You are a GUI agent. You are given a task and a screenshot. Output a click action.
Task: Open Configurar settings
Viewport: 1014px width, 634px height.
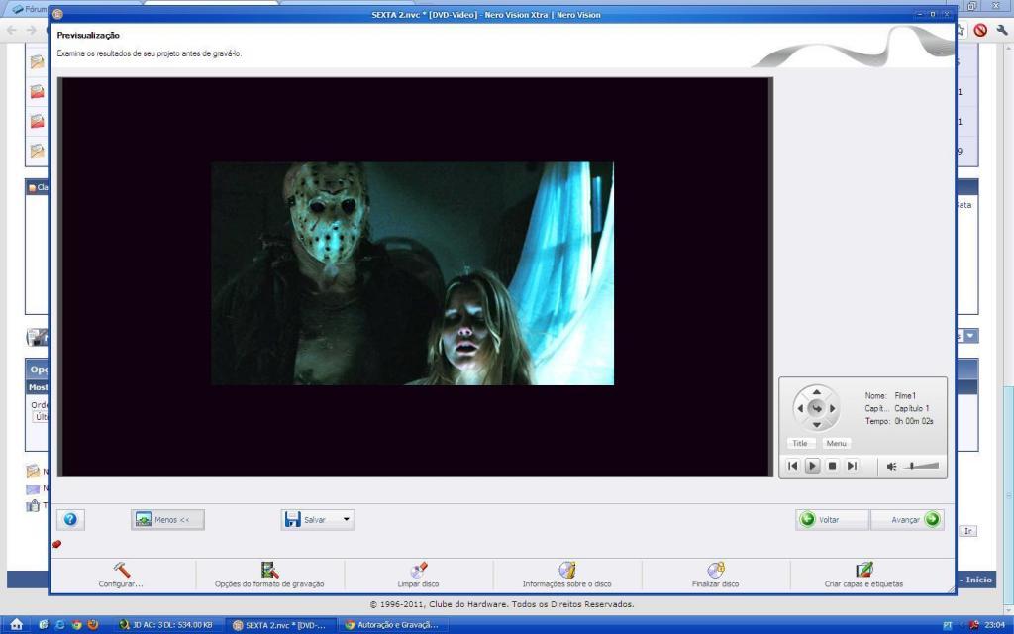(121, 575)
